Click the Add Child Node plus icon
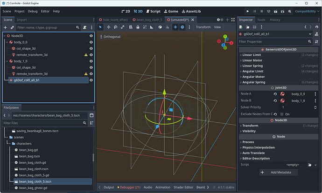This screenshot has width=322, height=193. pyautogui.click(x=6, y=27)
